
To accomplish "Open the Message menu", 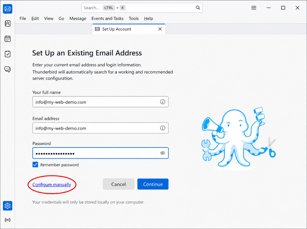I will click(78, 18).
